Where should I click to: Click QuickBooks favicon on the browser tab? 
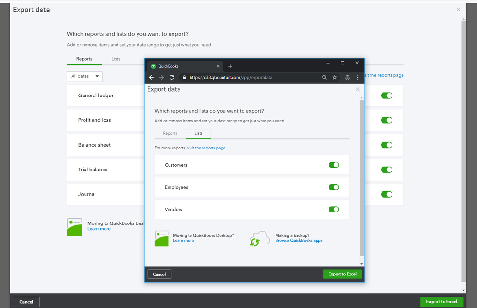pyautogui.click(x=153, y=66)
